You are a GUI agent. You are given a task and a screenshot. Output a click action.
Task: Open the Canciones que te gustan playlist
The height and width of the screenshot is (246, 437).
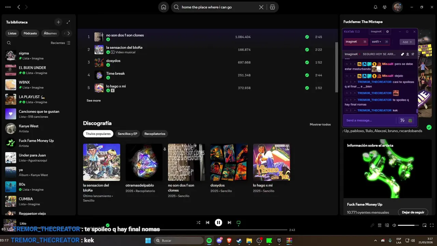[39, 114]
